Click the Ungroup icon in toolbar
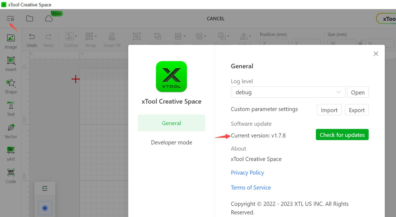The height and width of the screenshot is (217, 396). [x=158, y=36]
